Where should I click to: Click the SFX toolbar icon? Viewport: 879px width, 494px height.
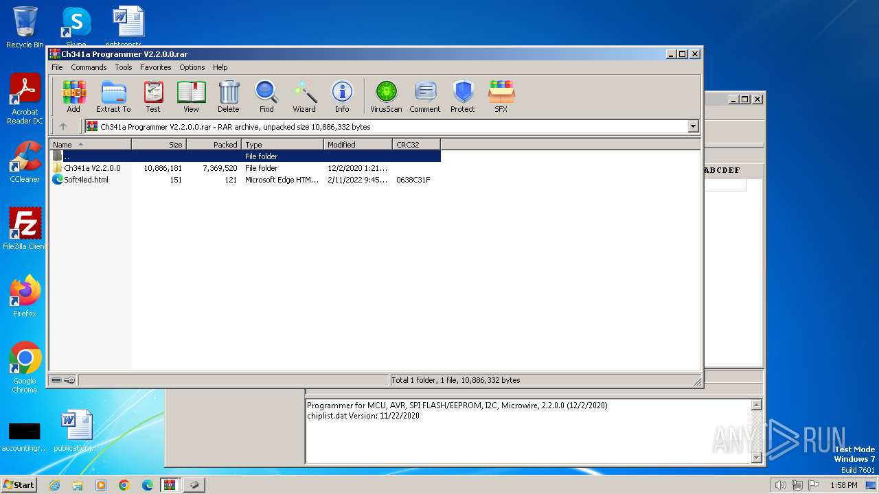[501, 96]
